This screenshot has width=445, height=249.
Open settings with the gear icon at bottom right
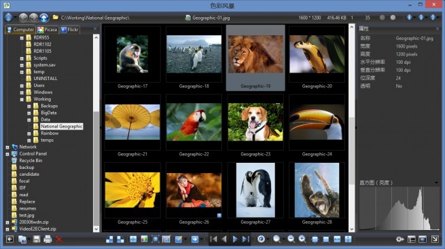click(400, 240)
